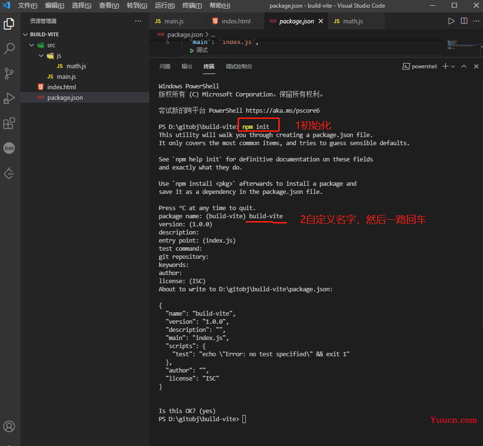Open the 终端(T) menu

point(192,6)
